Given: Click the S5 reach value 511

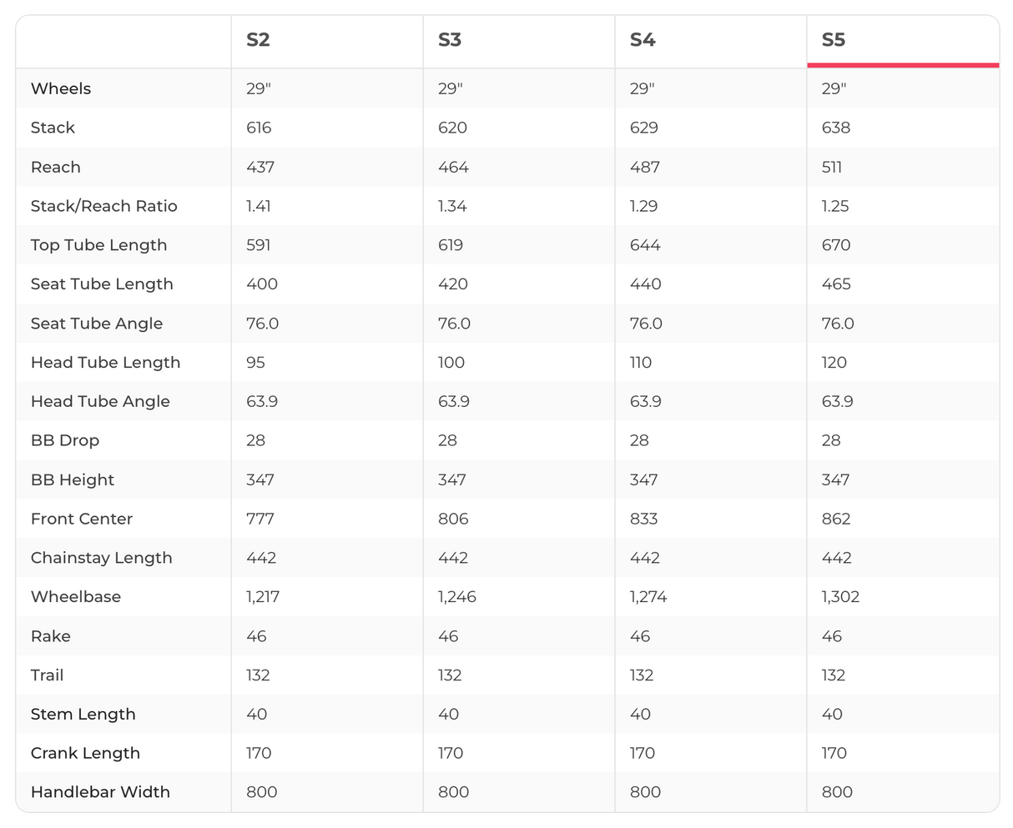Looking at the screenshot, I should 832,167.
